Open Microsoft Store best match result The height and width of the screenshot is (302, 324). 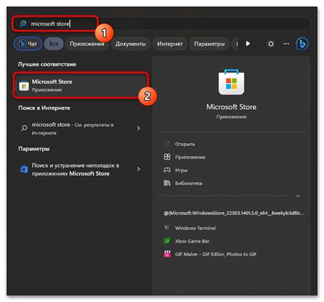click(x=81, y=85)
